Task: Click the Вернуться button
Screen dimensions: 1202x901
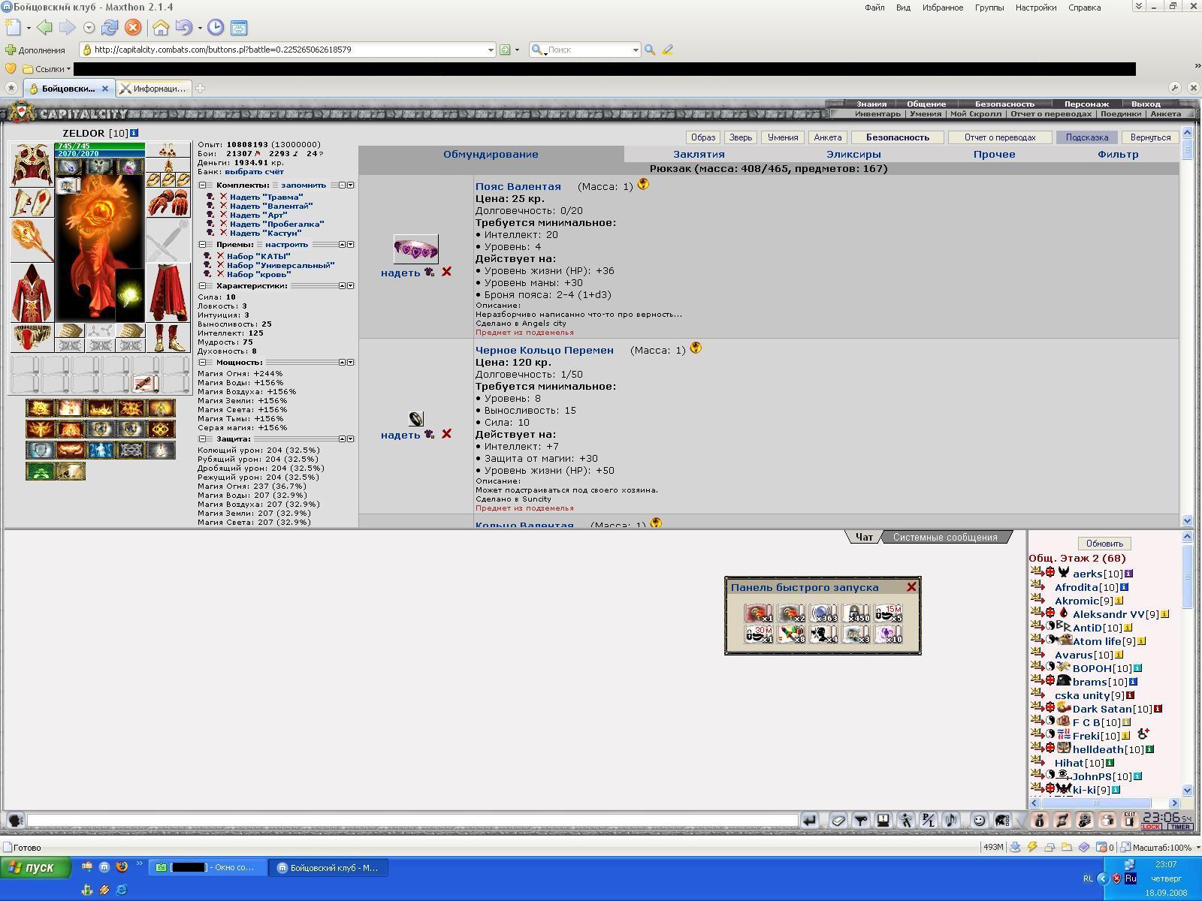Action: tap(1150, 137)
